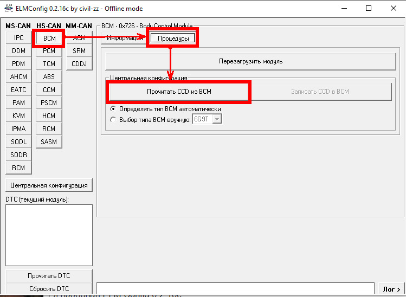Open the IPC module
Screen dimensions: 406x297
(18, 38)
